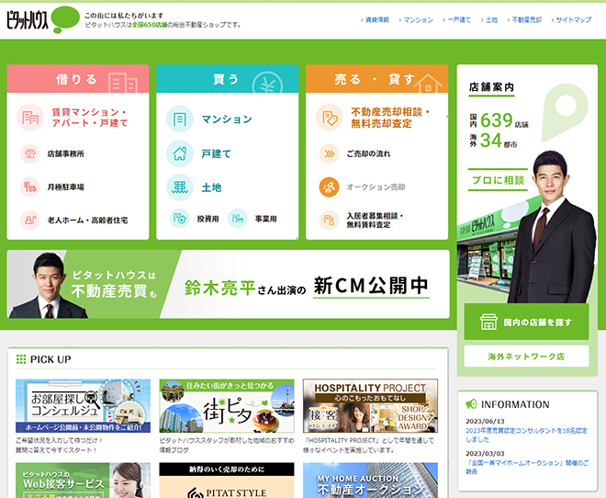Screen dimensions: 606x498
Task: Click the 海外ネットワーク店 button
Action: (x=526, y=357)
